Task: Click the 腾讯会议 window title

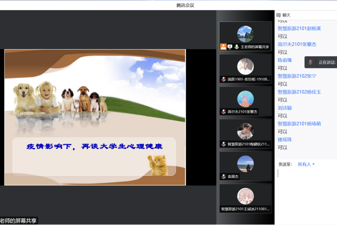Action: click(x=185, y=5)
